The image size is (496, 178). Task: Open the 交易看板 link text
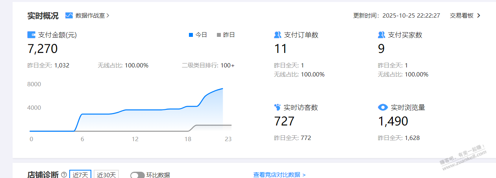click(x=462, y=16)
